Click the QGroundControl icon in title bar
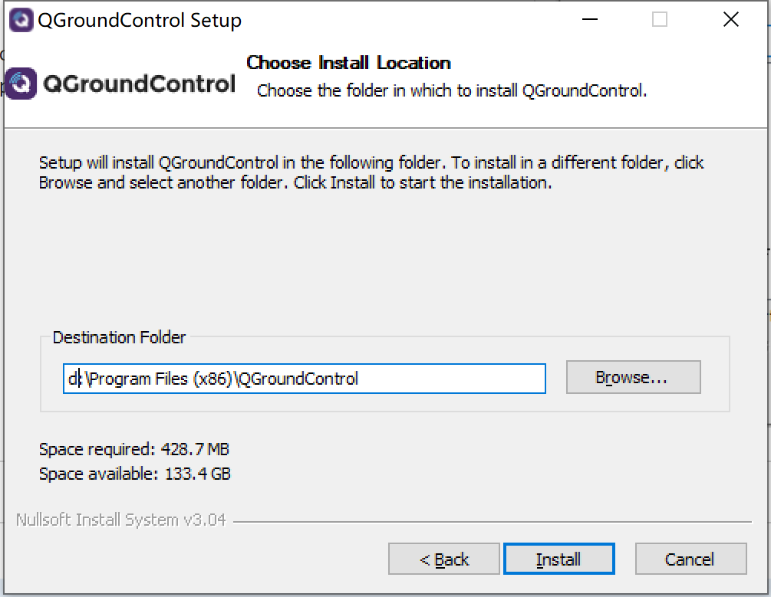The image size is (771, 597). (x=21, y=20)
